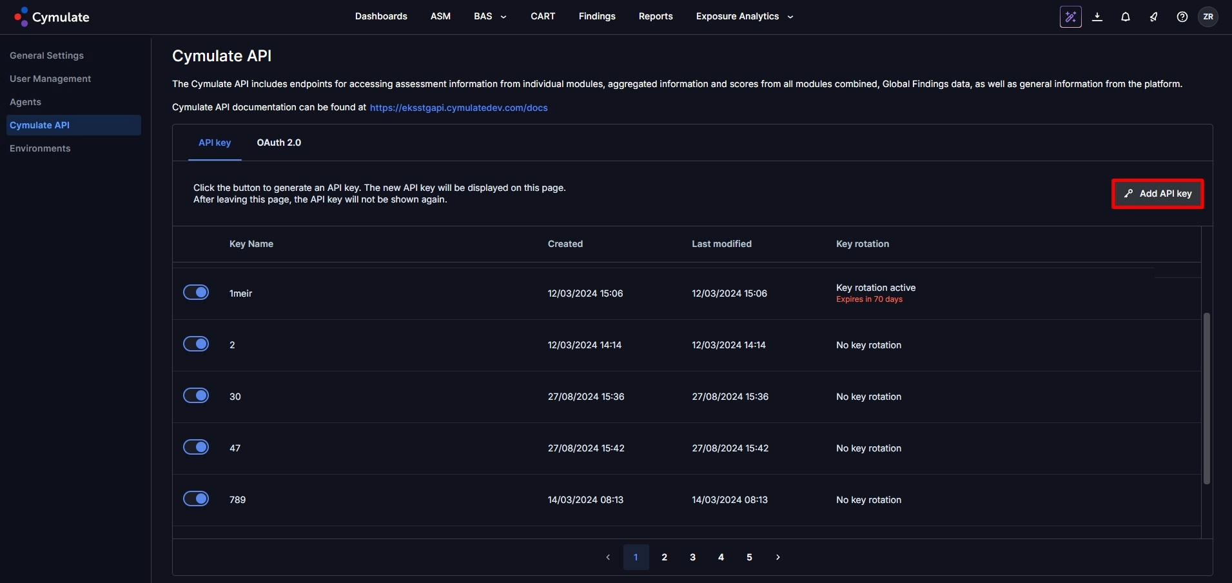Image resolution: width=1232 pixels, height=583 pixels.
Task: Switch to the OAuth 2.0 tab
Action: (x=279, y=143)
